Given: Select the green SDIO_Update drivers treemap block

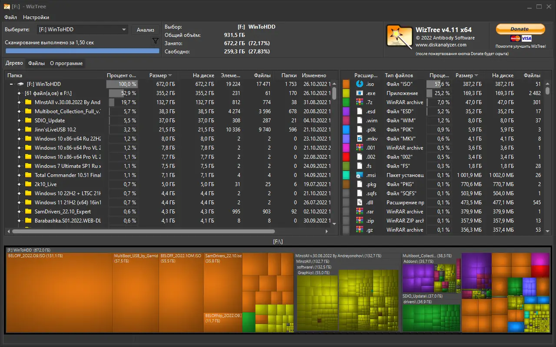Looking at the screenshot, I should point(431,318).
